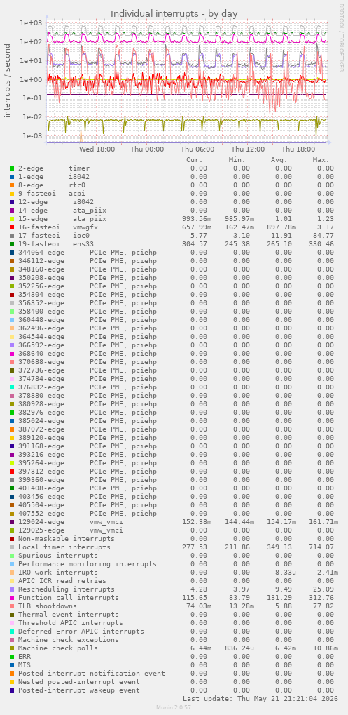Click the Wed 18:00 time axis label
This screenshot has height=715, width=348.
click(97, 149)
